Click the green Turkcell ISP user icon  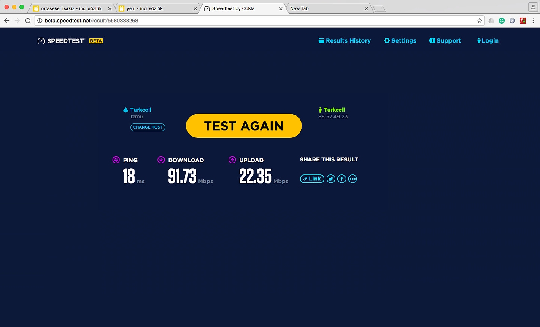click(x=320, y=110)
